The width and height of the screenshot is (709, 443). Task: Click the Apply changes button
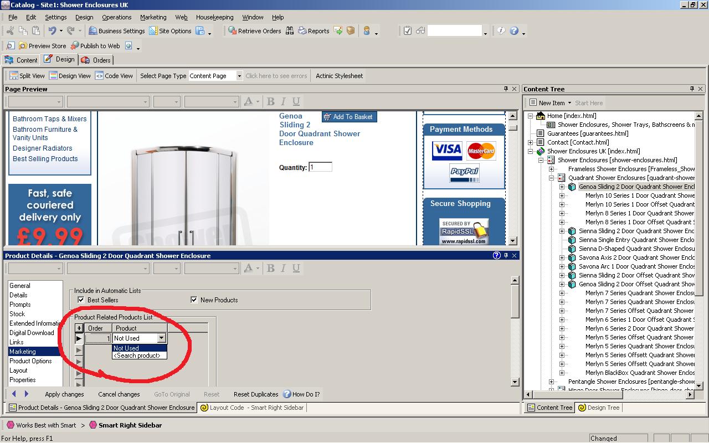(64, 394)
